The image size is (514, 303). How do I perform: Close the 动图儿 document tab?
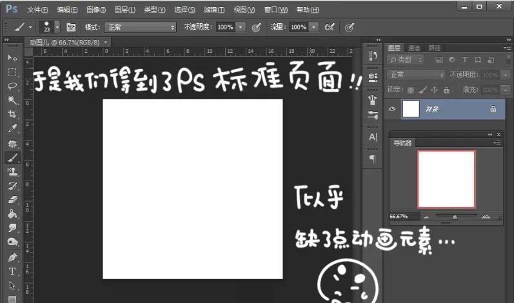click(x=106, y=43)
